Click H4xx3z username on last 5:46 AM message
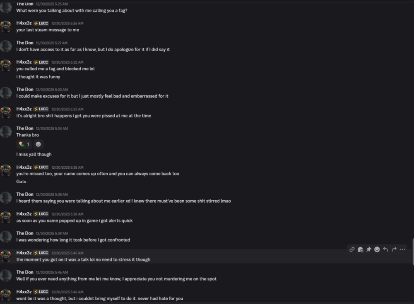This screenshot has width=414, height=304. (x=24, y=292)
